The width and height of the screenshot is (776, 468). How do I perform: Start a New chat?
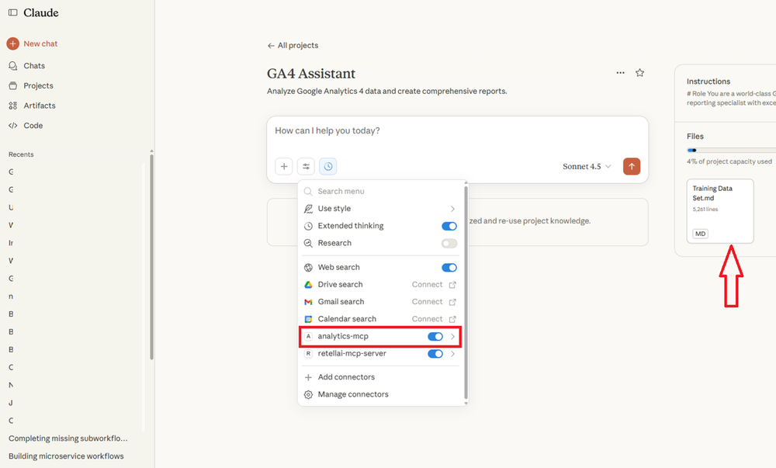[33, 43]
